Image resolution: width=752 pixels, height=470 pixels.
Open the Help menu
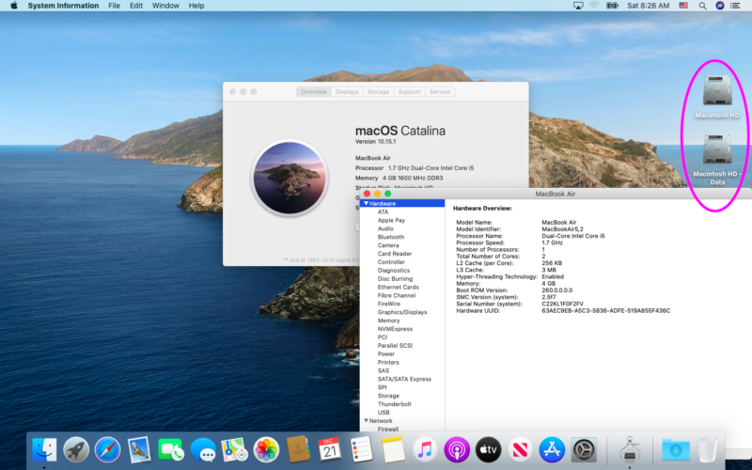point(196,6)
